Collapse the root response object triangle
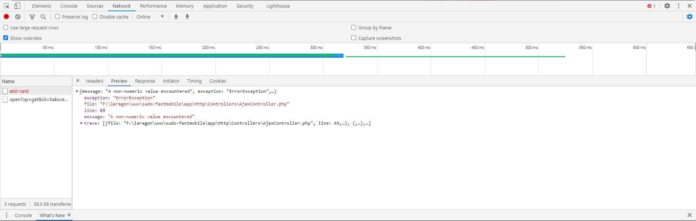Viewport: 696px width, 221px height. tap(77, 91)
